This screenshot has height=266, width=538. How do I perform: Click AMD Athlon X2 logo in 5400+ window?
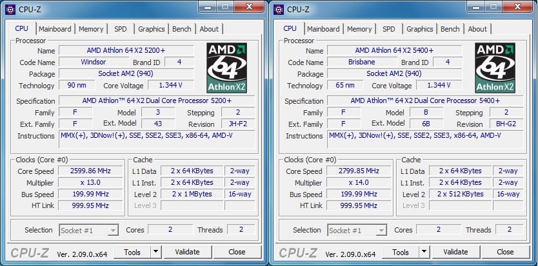point(495,68)
